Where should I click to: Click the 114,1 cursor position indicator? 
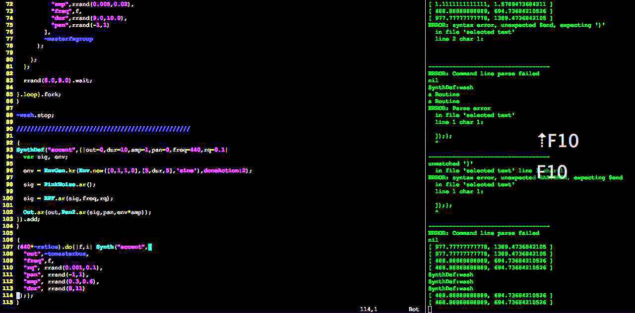click(368, 309)
